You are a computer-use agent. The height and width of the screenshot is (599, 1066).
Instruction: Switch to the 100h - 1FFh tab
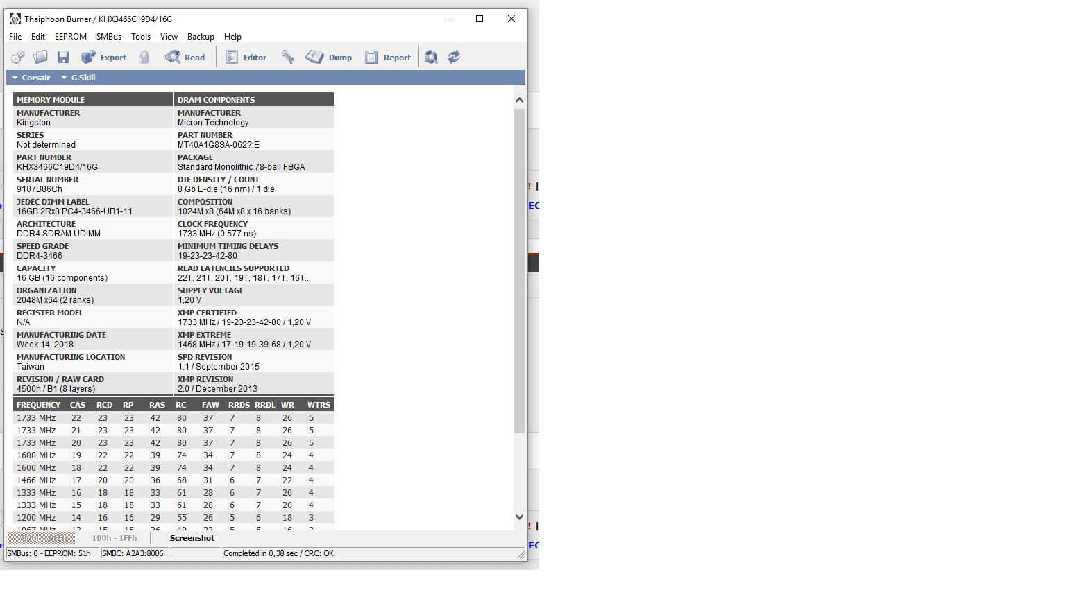115,538
